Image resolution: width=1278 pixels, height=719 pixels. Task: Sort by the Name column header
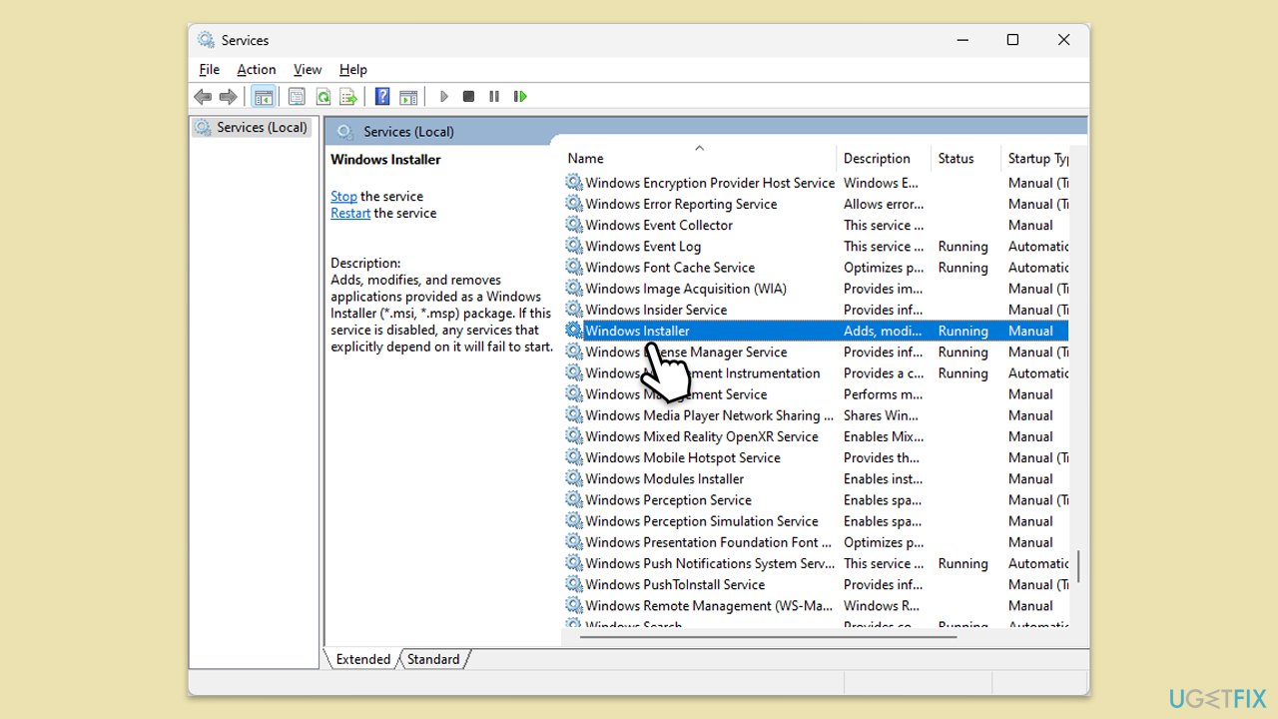tap(699, 158)
